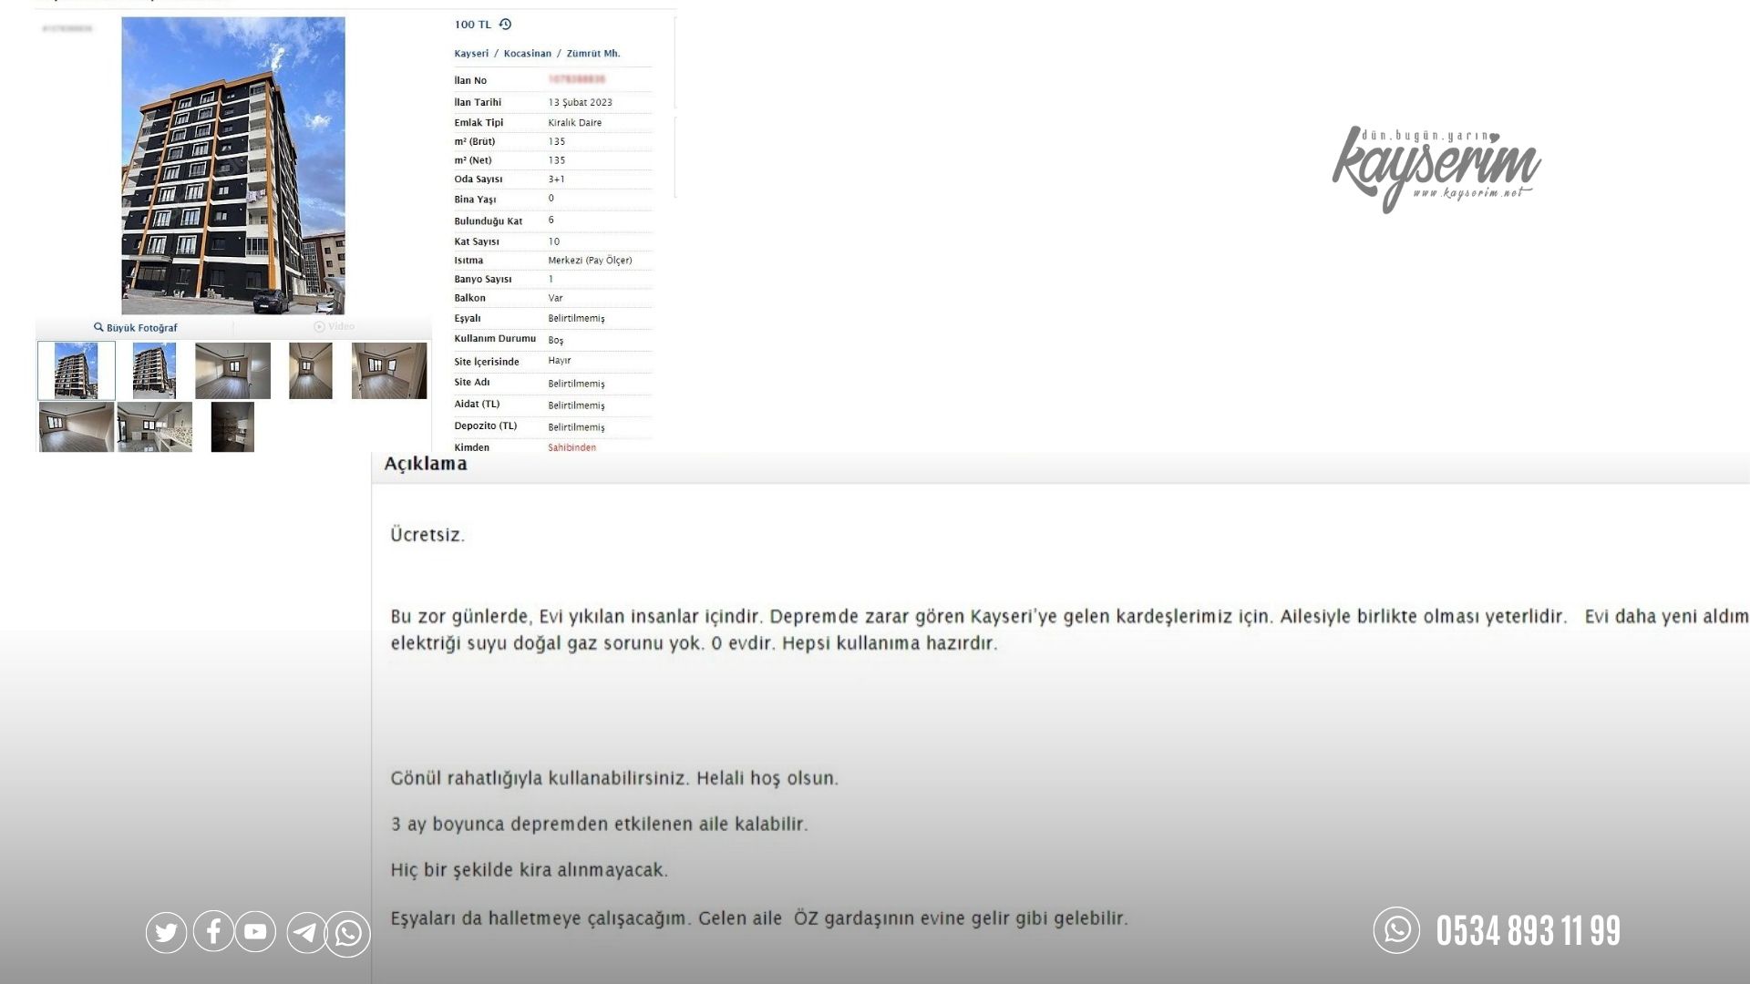Click the 'Var' value in Balkon row

(555, 299)
